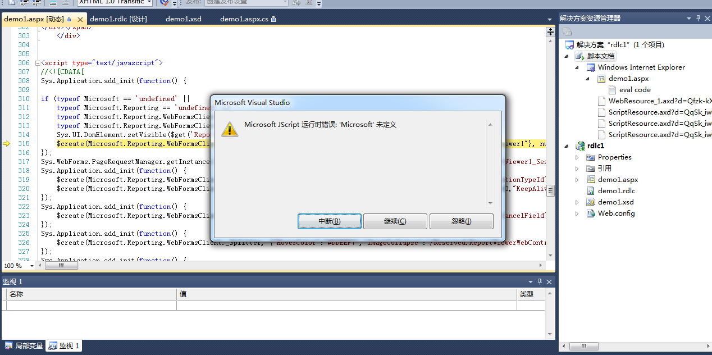Switch to the 局部变量 locals tab
The width and height of the screenshot is (712, 355).
[24, 346]
